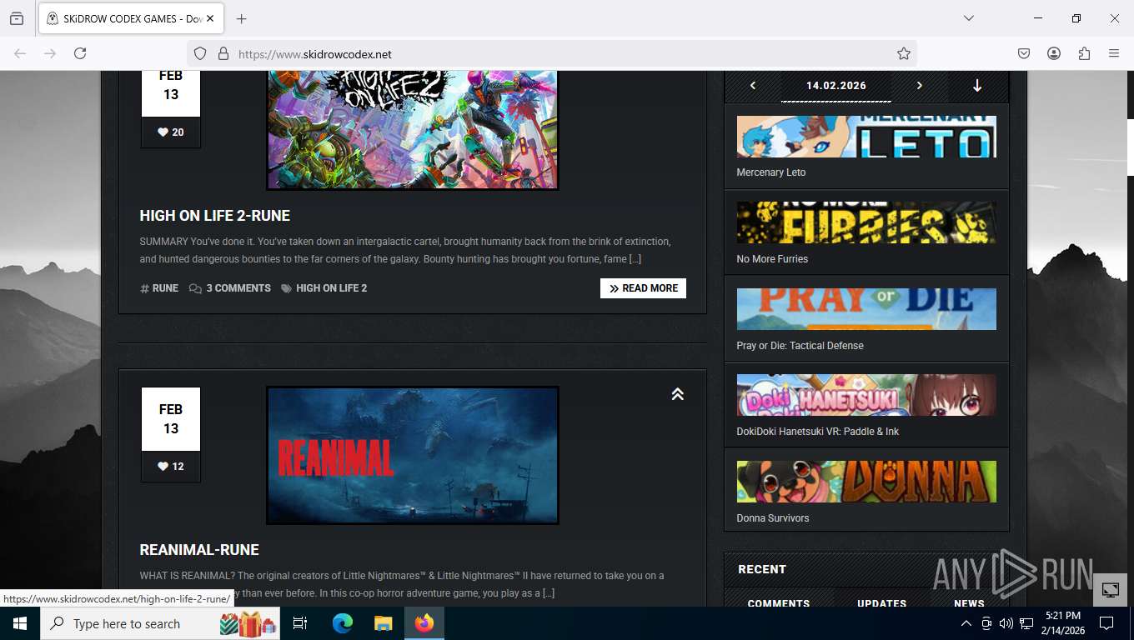
Task: Open the Reanimal cover image
Action: [x=413, y=456]
